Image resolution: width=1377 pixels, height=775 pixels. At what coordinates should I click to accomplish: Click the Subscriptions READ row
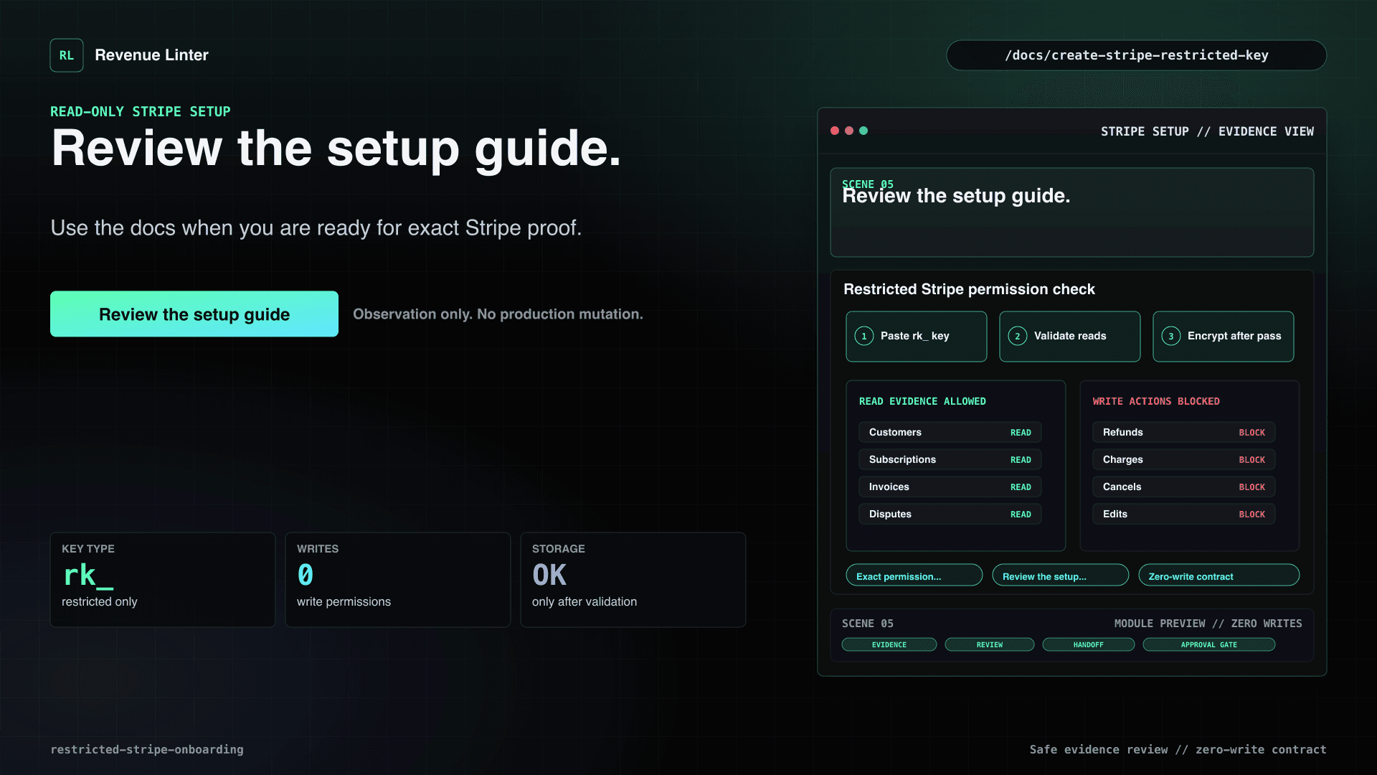(950, 459)
